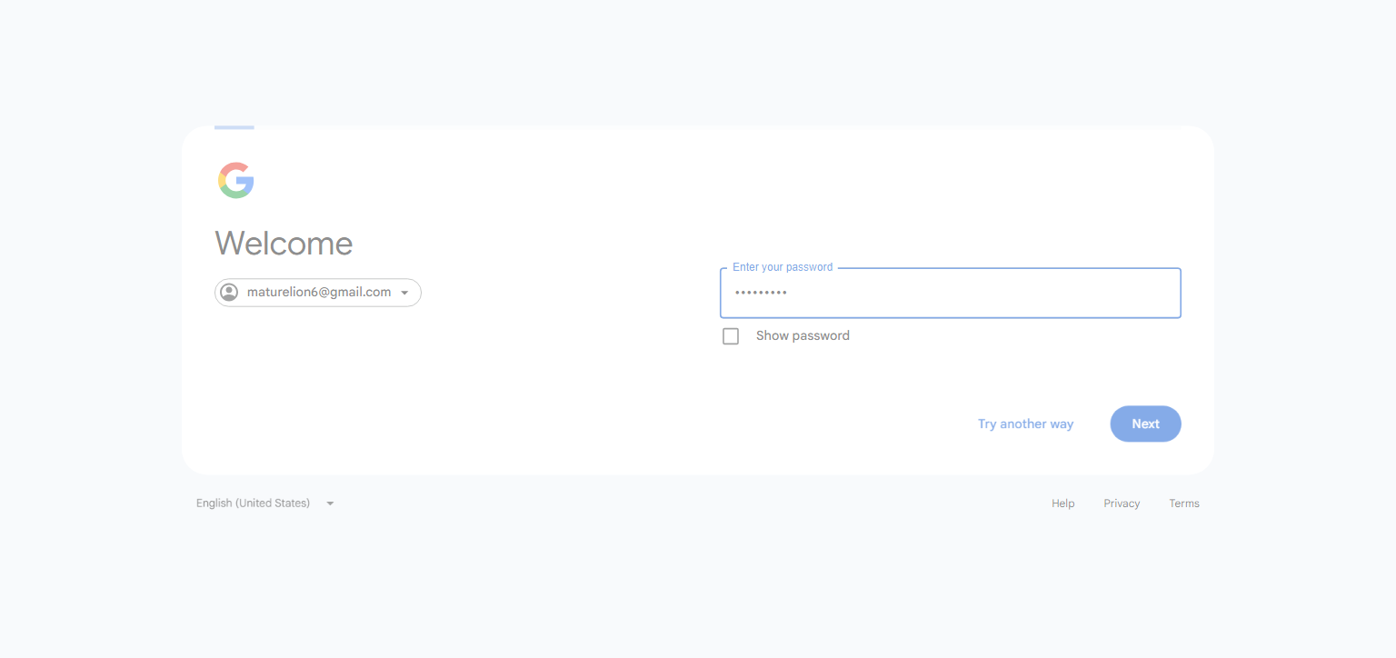The image size is (1396, 658).
Task: Open the Help link in the footer
Action: (x=1063, y=503)
